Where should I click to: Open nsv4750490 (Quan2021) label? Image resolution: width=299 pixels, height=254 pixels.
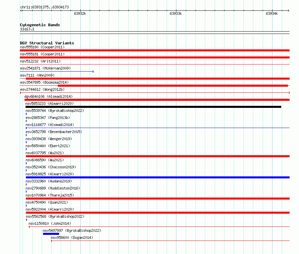[47, 202]
